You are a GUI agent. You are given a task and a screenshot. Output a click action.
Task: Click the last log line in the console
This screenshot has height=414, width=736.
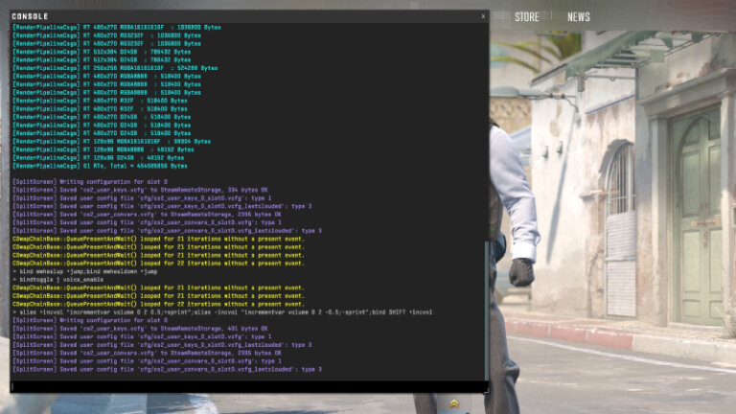tap(166, 369)
